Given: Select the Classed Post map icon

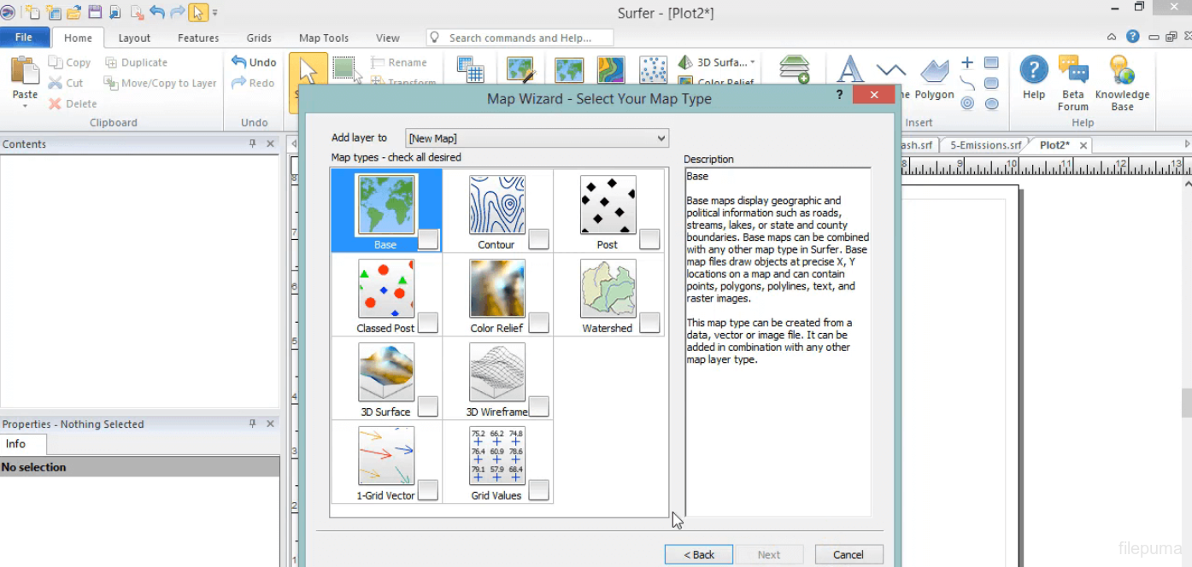Looking at the screenshot, I should point(386,289).
